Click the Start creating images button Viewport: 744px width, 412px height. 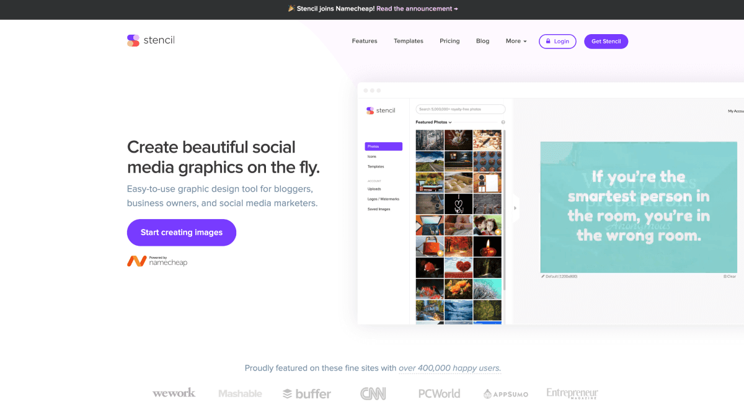(182, 233)
